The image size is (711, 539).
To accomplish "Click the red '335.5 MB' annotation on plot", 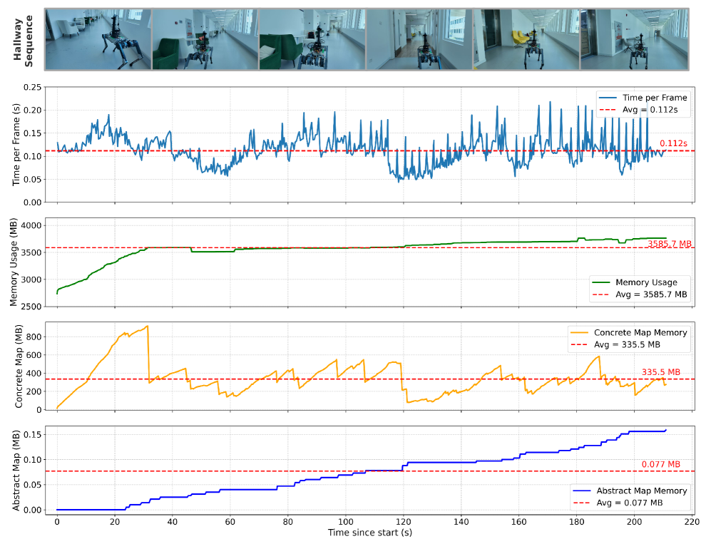I will (x=661, y=371).
